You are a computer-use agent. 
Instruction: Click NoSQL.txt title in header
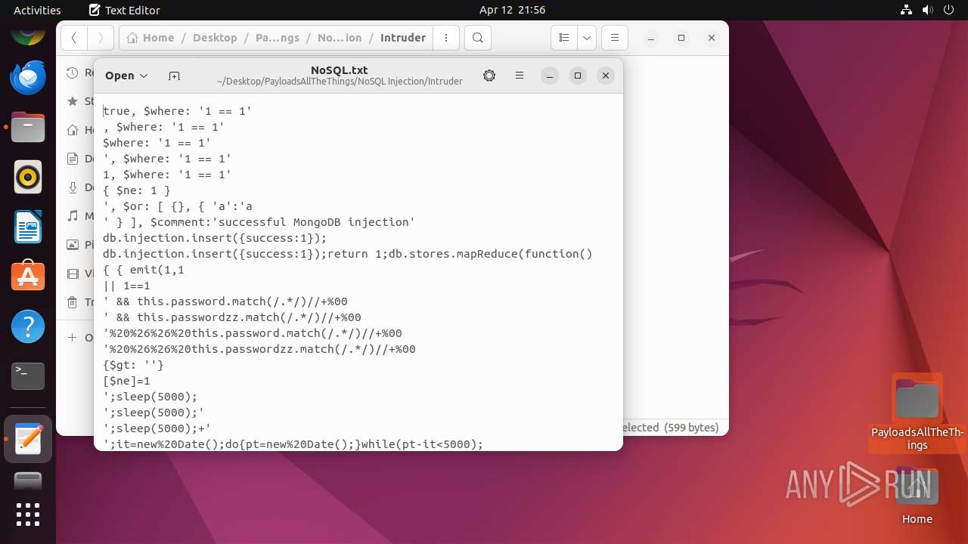[x=339, y=70]
